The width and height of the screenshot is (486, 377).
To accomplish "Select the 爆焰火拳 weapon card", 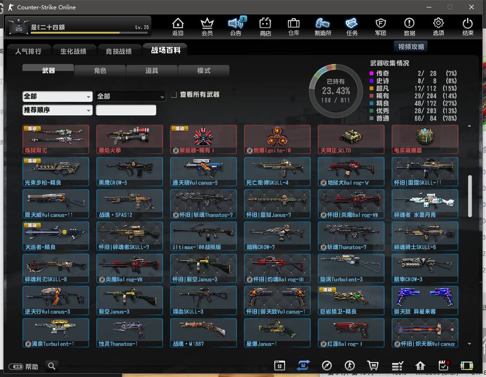I will (x=129, y=139).
